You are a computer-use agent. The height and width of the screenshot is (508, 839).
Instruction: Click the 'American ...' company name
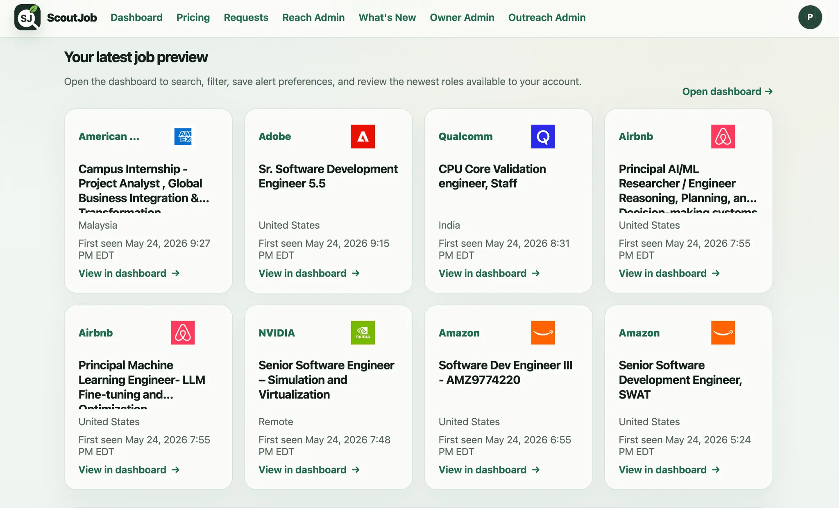pos(109,137)
